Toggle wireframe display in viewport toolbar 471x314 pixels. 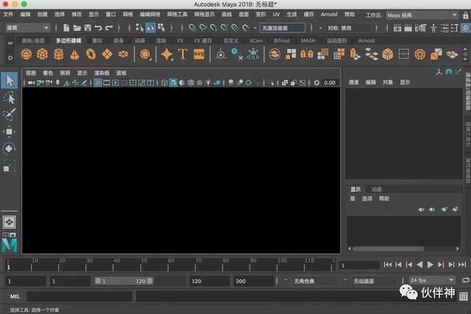point(164,83)
